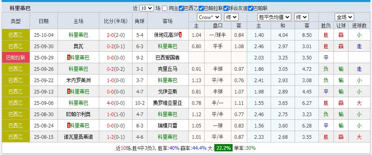The image size is (372, 155).
Task: Open the recent matches count dropdown
Action: tap(147, 8)
